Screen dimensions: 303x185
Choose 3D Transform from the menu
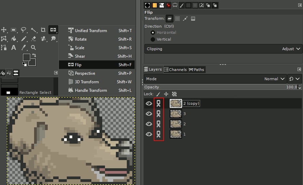click(x=97, y=82)
